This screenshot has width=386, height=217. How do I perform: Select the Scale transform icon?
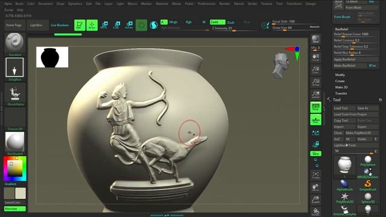(116, 25)
